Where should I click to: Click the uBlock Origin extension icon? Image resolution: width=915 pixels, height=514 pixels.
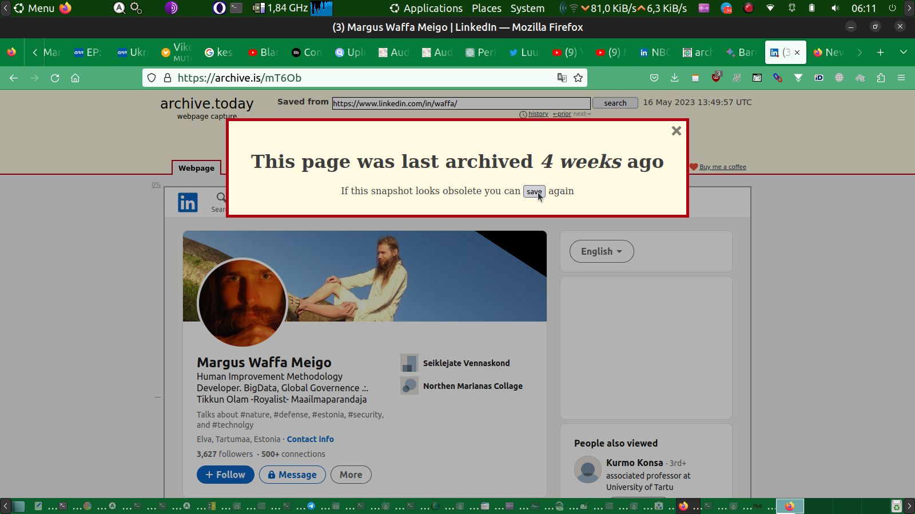716,78
